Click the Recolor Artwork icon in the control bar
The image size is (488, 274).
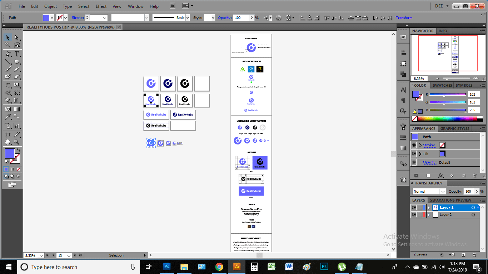[279, 17]
